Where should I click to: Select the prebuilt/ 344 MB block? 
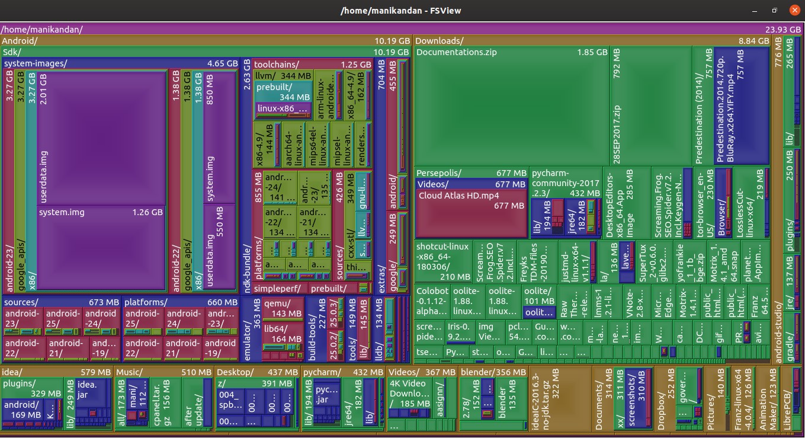[283, 92]
